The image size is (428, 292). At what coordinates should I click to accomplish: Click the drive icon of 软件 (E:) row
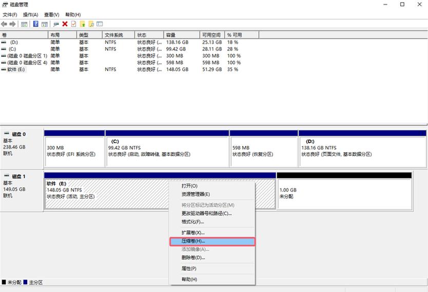click(x=4, y=69)
